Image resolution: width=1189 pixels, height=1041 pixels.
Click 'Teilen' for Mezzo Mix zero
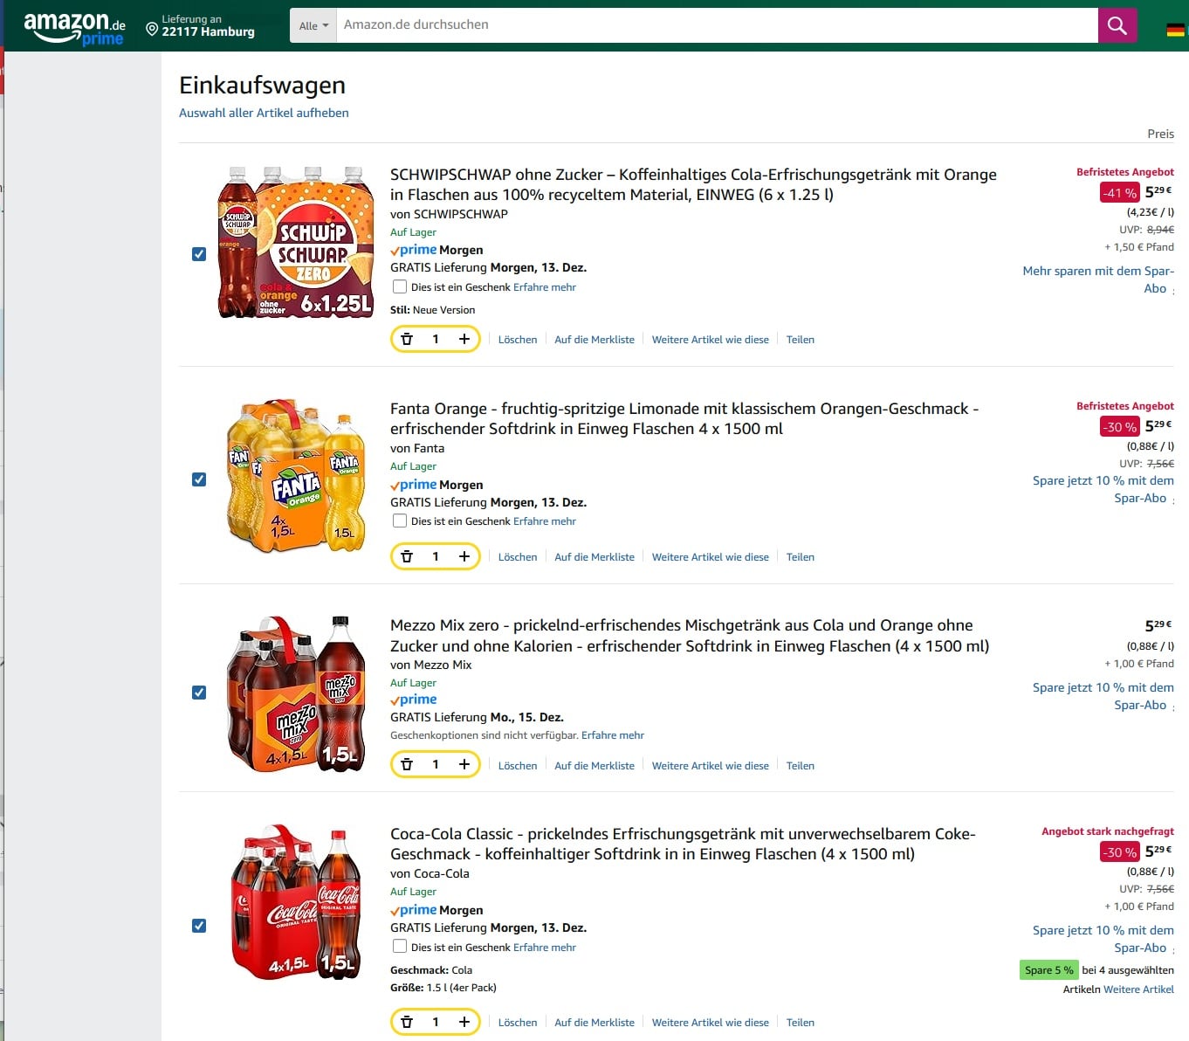pyautogui.click(x=800, y=766)
